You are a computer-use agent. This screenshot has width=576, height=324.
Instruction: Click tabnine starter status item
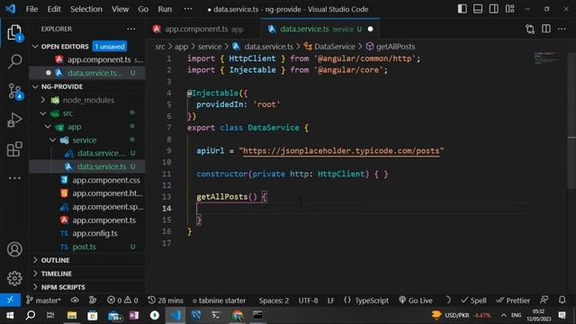(219, 300)
